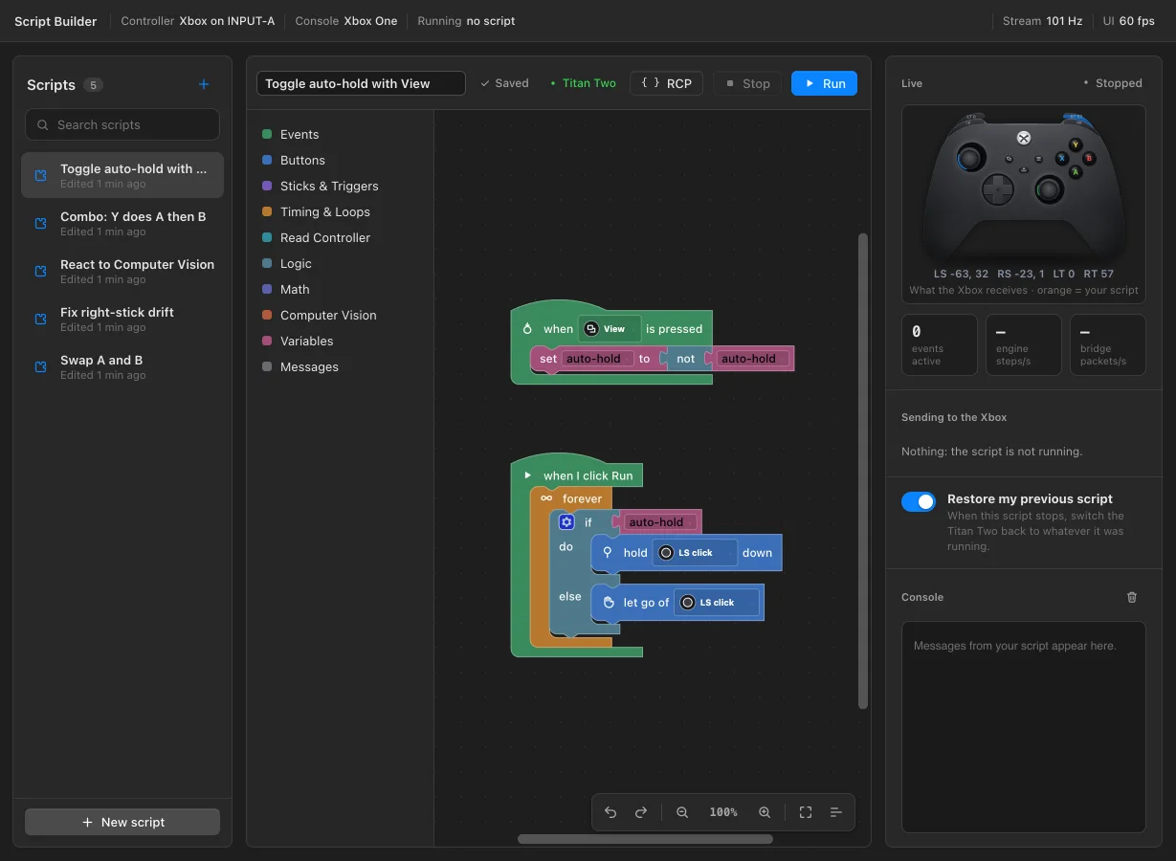Click the console message area

coord(1024,727)
